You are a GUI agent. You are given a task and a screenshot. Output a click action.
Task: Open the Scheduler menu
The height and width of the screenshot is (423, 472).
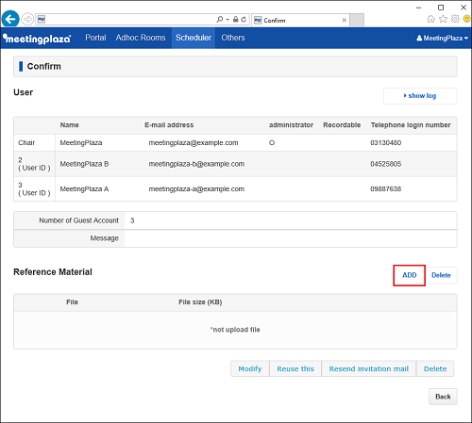194,38
